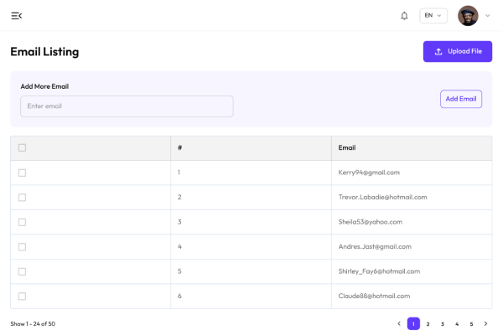Image resolution: width=503 pixels, height=335 pixels.
Task: Select the checkbox for Sheila53@yahoo.com row
Action: tap(22, 222)
